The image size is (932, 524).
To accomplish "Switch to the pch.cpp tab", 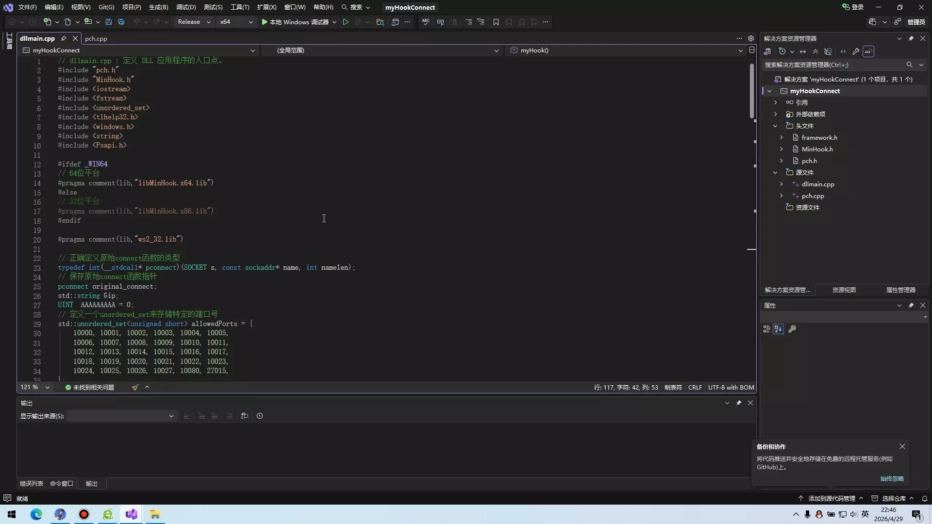I will click(96, 39).
